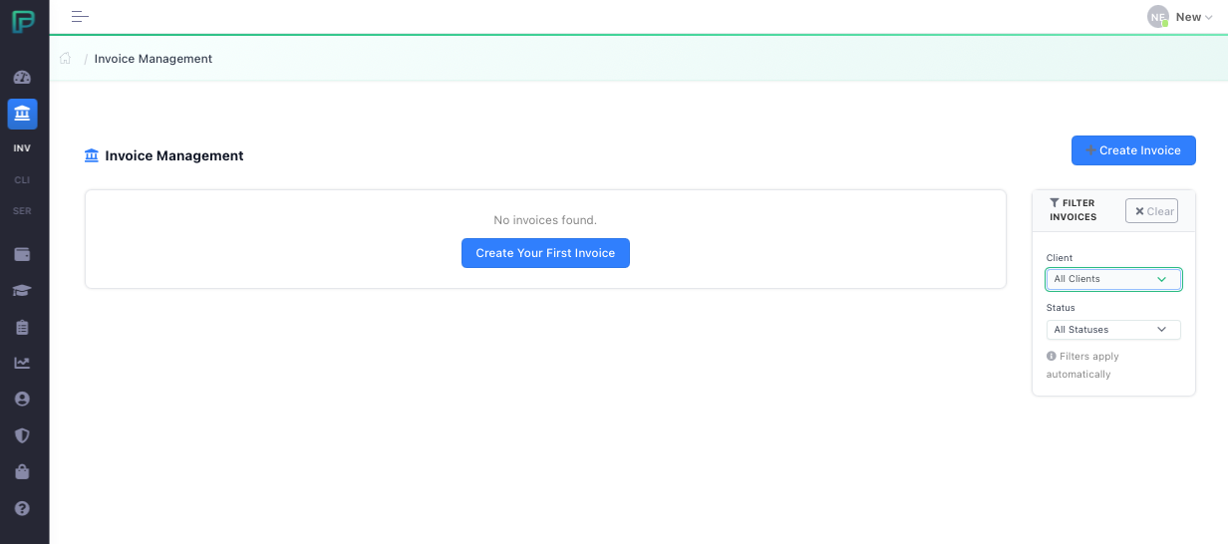Open the help question mark icon
1228x544 pixels.
(x=22, y=508)
